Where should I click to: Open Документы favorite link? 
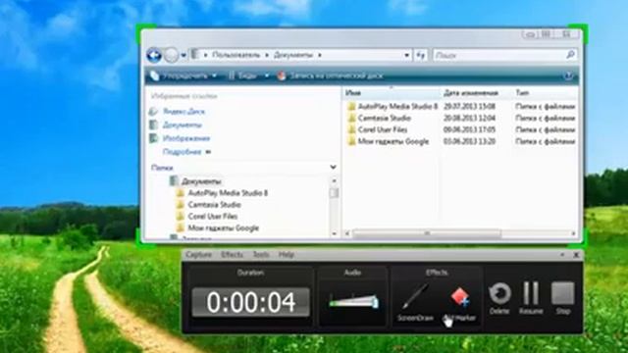(x=183, y=125)
